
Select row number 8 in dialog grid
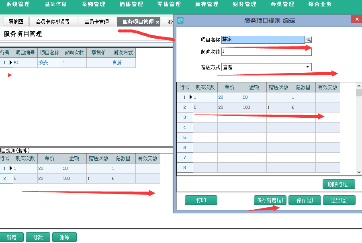(x=185, y=167)
